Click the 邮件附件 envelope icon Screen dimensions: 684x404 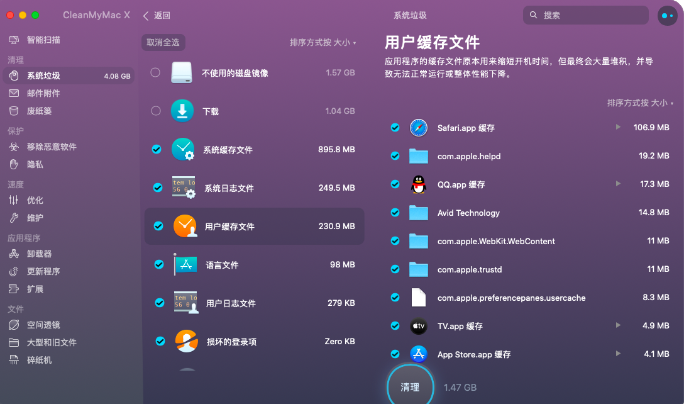(14, 93)
